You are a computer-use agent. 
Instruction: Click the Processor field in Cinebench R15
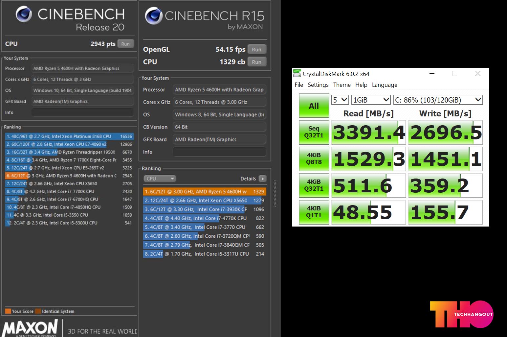(219, 89)
